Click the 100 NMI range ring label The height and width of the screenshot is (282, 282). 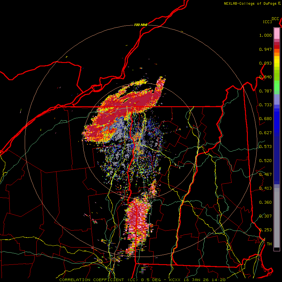point(141,25)
